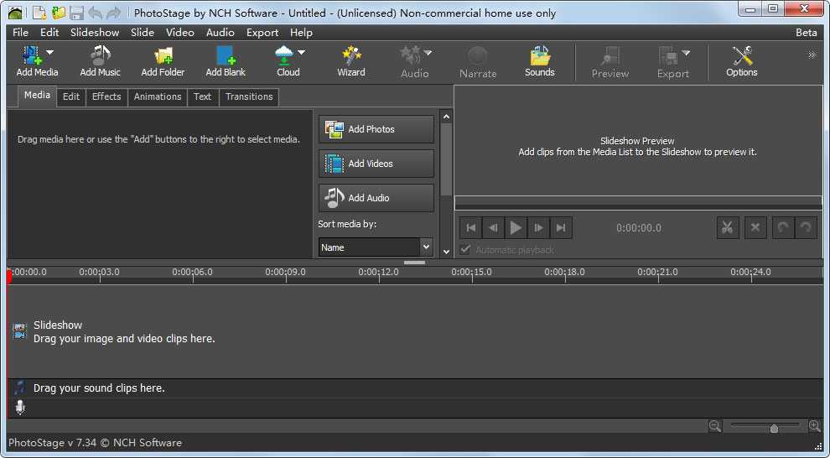Viewport: 830px width, 458px height.
Task: Toggle the Automatic playback checkbox
Action: pos(466,250)
